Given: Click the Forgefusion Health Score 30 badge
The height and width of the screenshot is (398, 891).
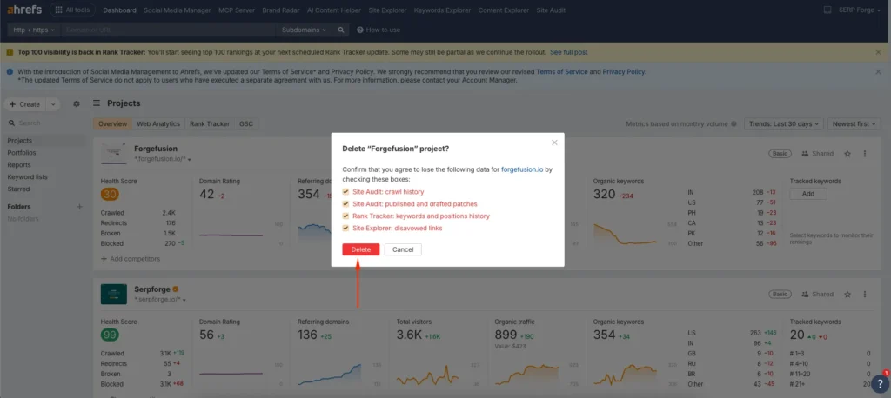Looking at the screenshot, I should tap(109, 194).
